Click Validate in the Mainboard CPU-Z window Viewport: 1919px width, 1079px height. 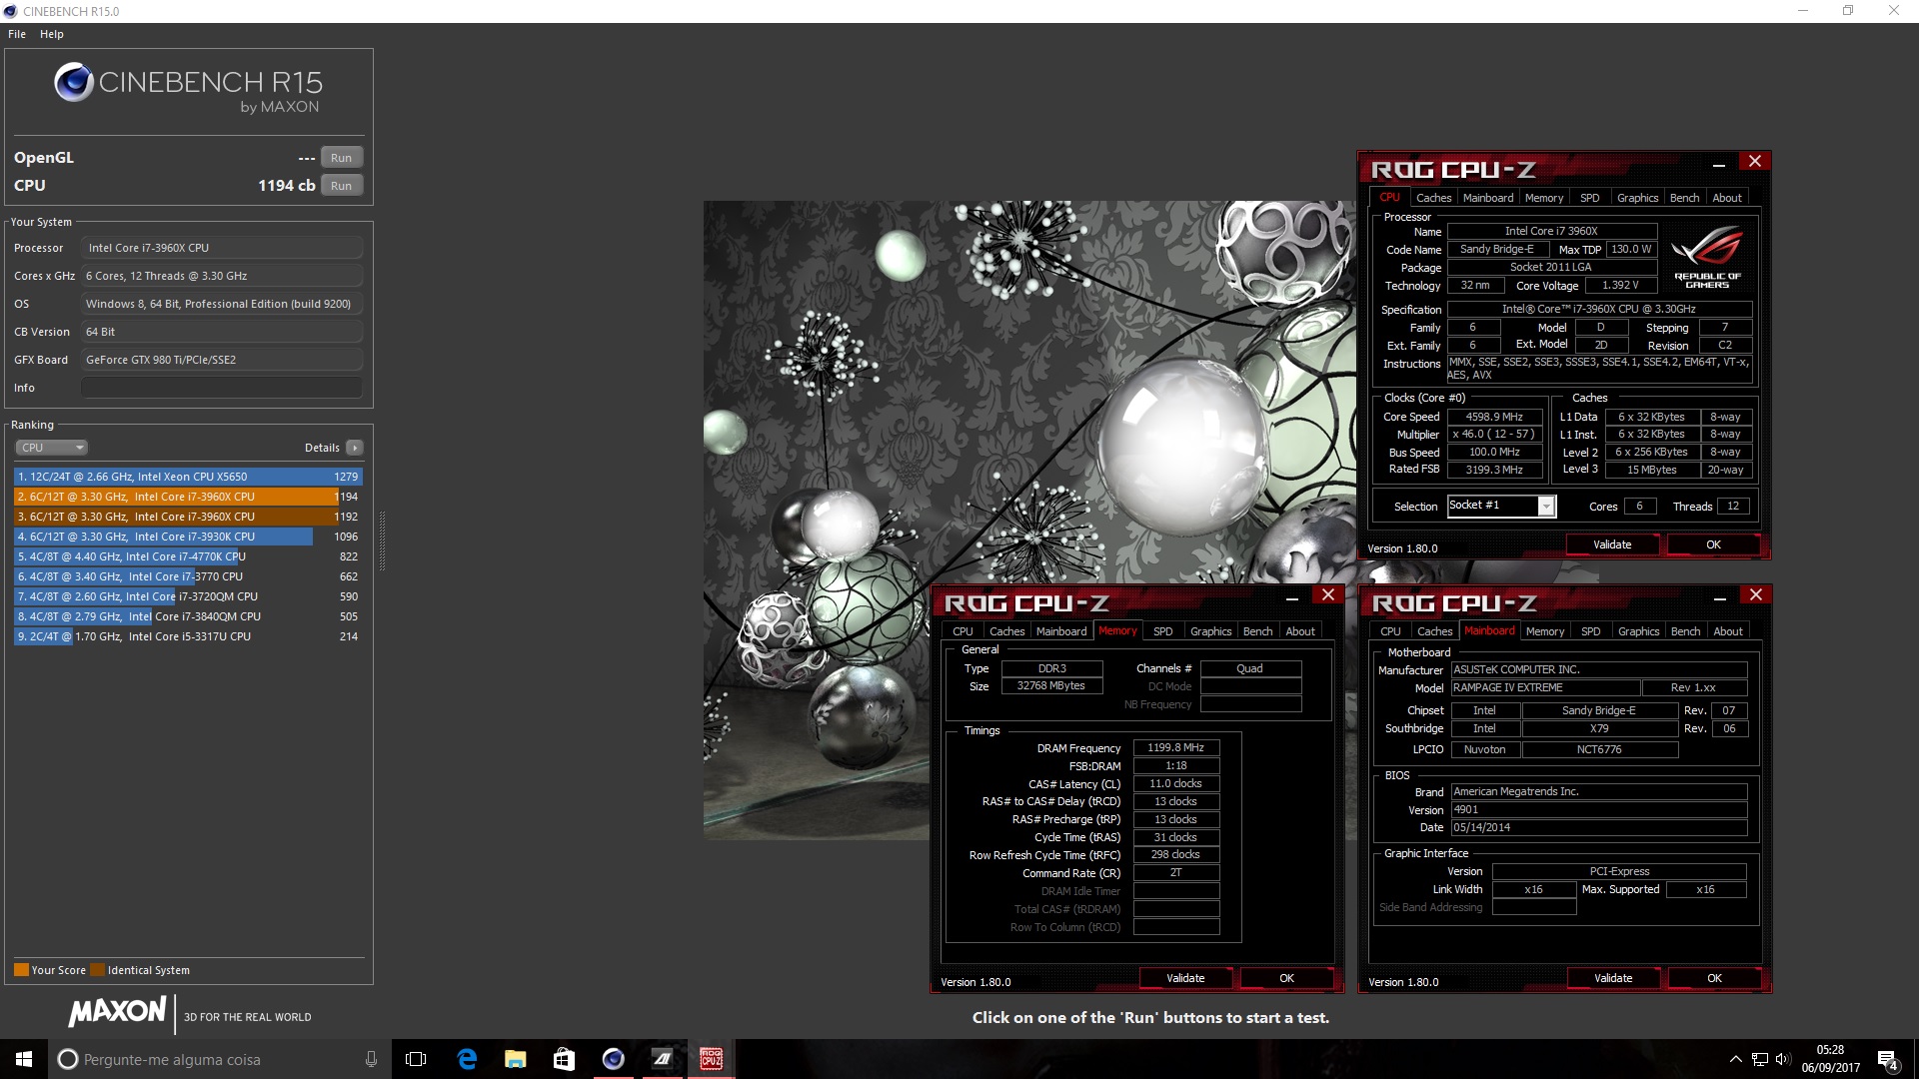click(x=1612, y=978)
